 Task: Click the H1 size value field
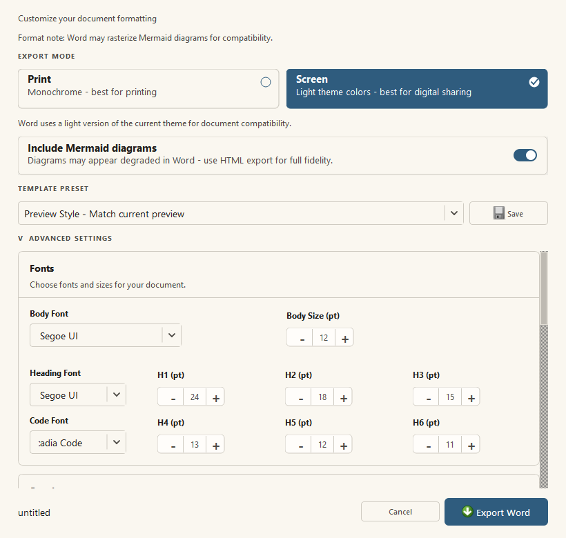coord(195,397)
